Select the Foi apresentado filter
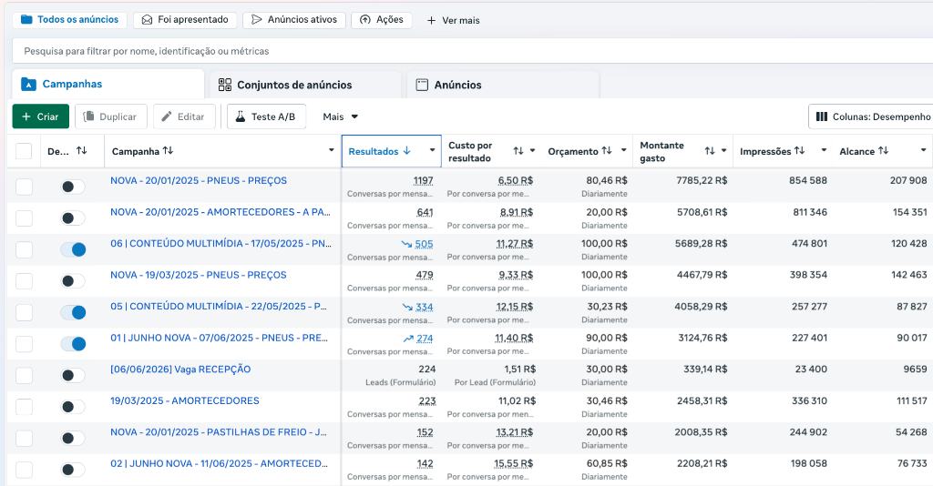The image size is (933, 486). [185, 20]
